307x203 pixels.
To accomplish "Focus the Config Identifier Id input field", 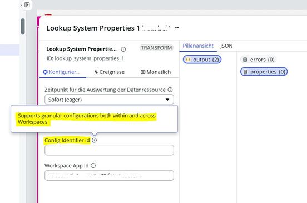I will coord(109,150).
